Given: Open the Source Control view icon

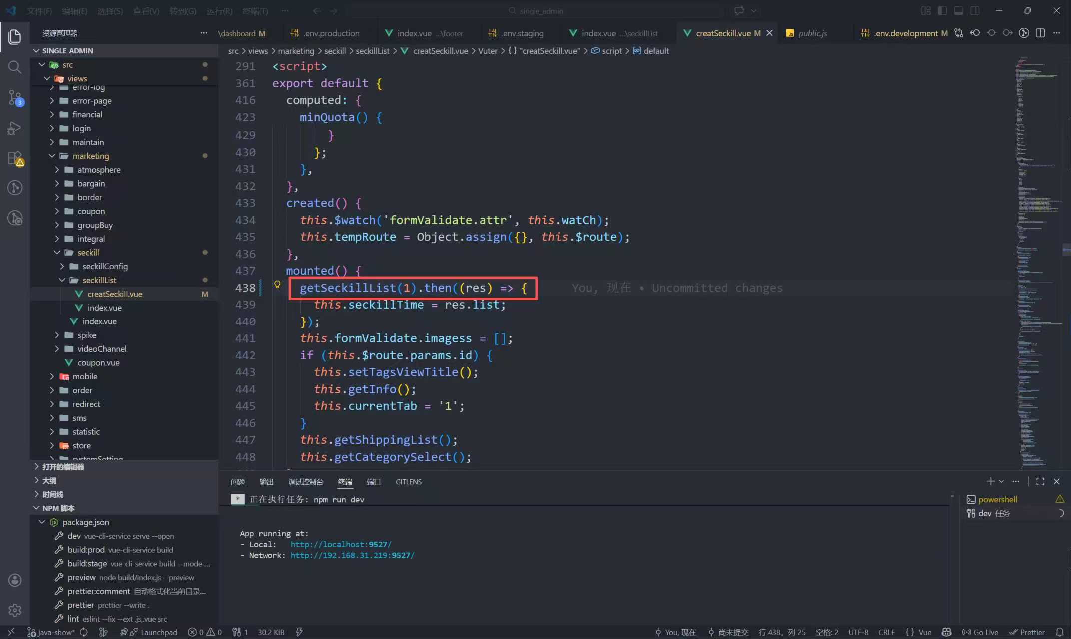Looking at the screenshot, I should click(x=15, y=97).
